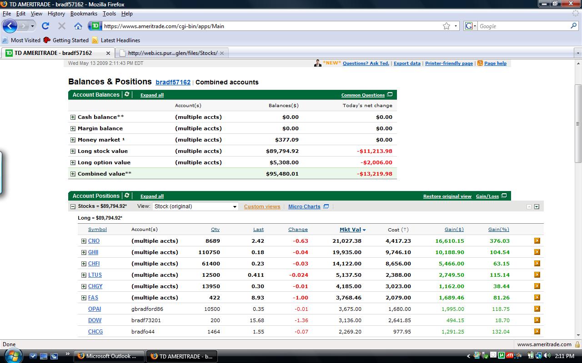Viewport: 582px width, 363px height.
Task: Click the Home toolbar icon
Action: click(78, 26)
